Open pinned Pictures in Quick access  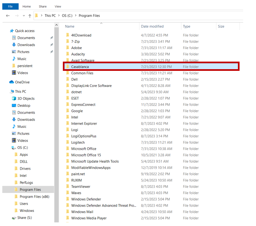[23, 52]
